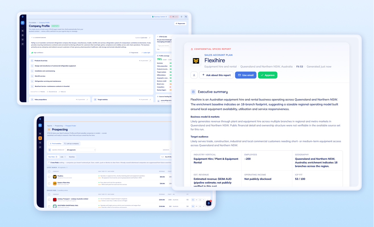Click the credits counter pill in Company Profile window
The image size is (374, 227).
coord(174,17)
